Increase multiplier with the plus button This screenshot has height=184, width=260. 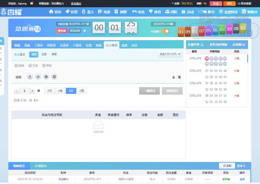point(32,91)
